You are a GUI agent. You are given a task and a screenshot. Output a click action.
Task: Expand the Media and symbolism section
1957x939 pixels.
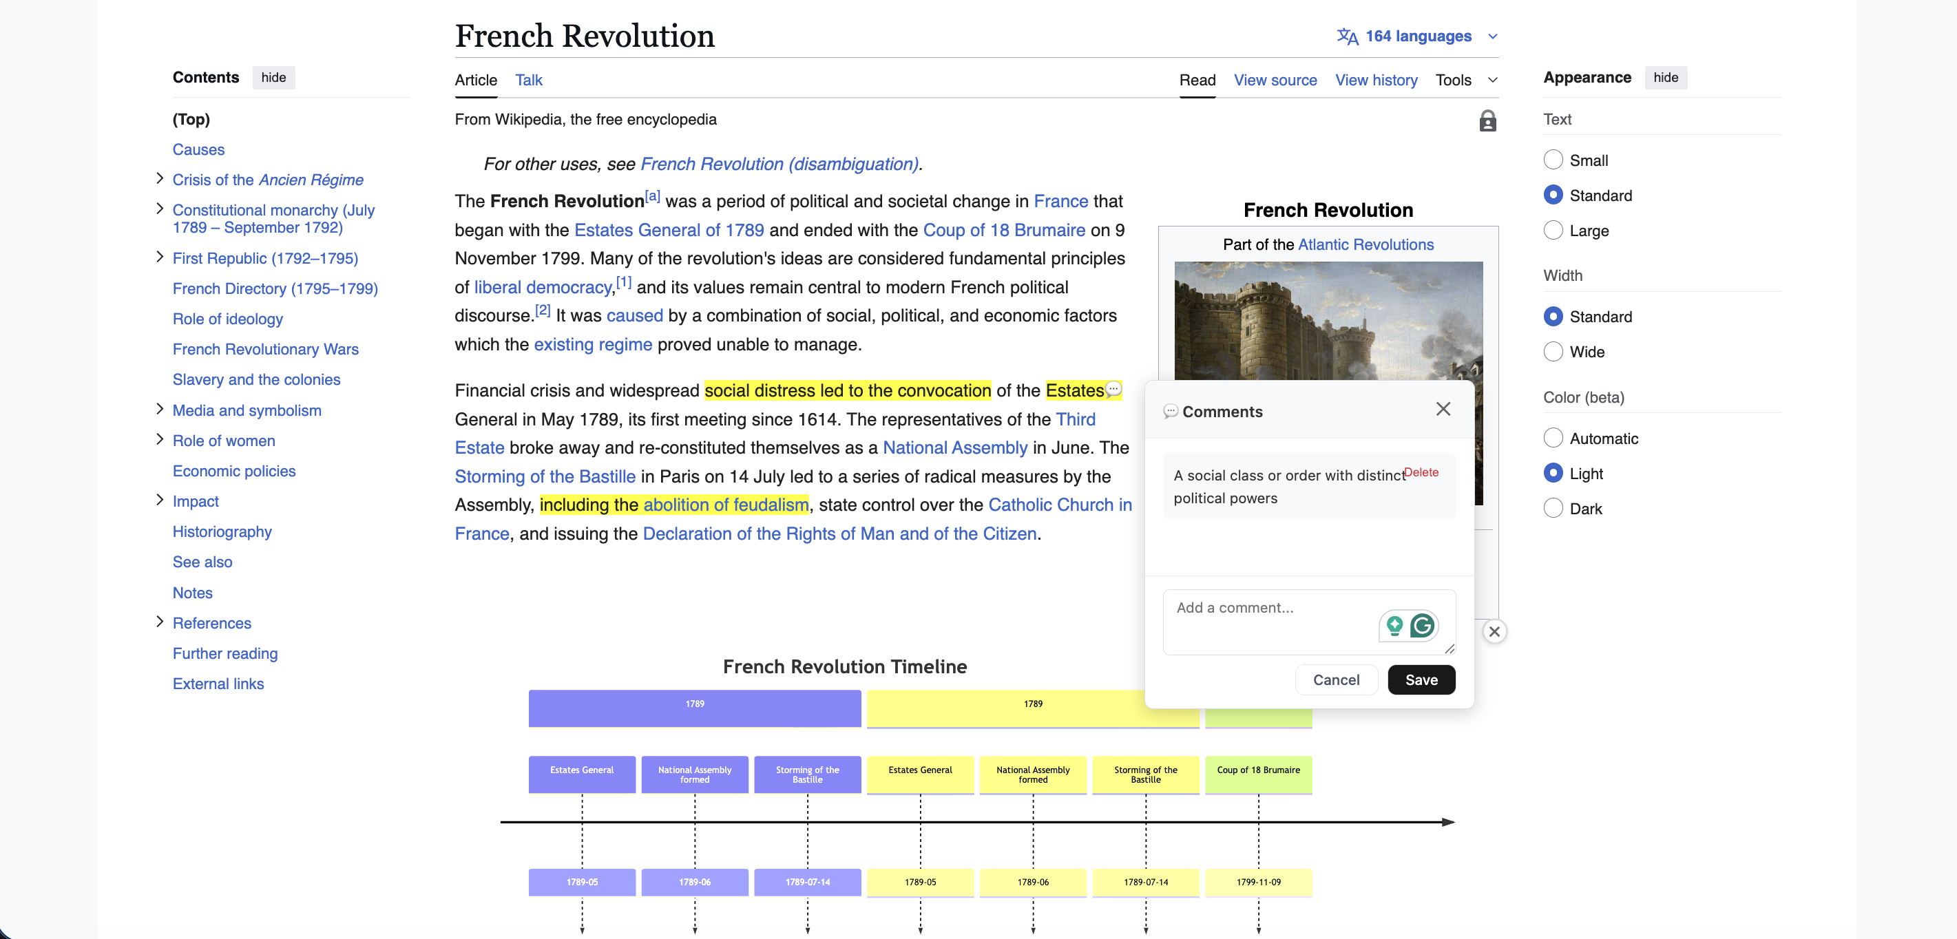160,410
